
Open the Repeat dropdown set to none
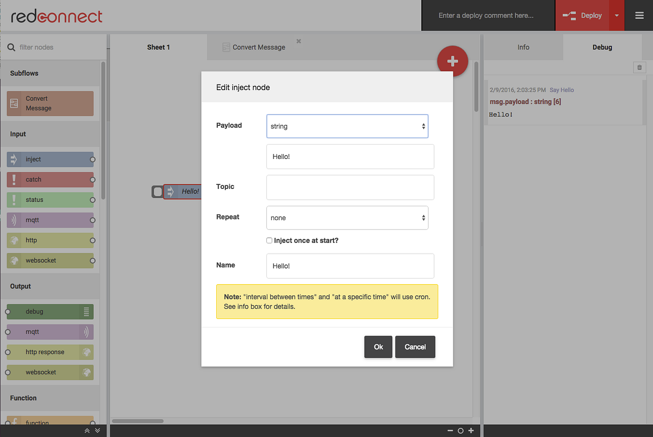[x=347, y=217]
